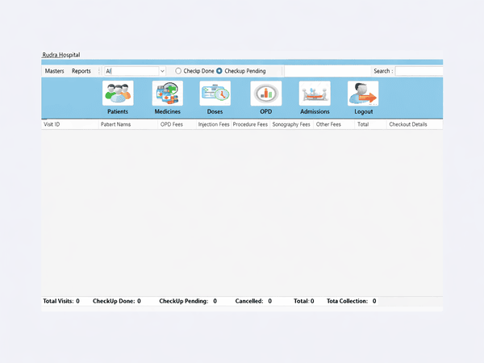The height and width of the screenshot is (363, 484).
Task: Click the Procedure Fees column header
Action: coord(250,125)
